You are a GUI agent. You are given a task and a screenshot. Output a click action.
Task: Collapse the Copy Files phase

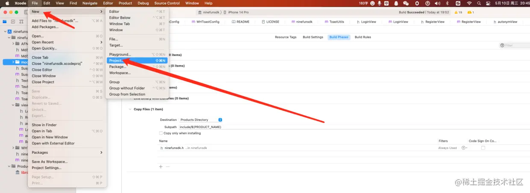click(130, 109)
